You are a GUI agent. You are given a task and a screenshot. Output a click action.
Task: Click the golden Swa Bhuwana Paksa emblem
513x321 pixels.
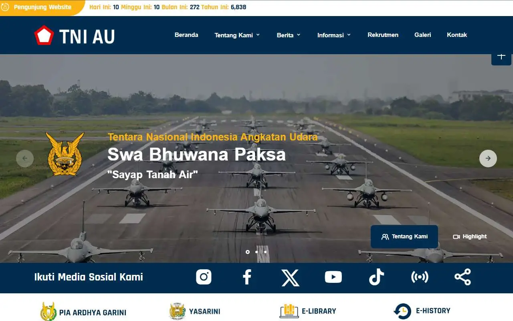coord(65,154)
